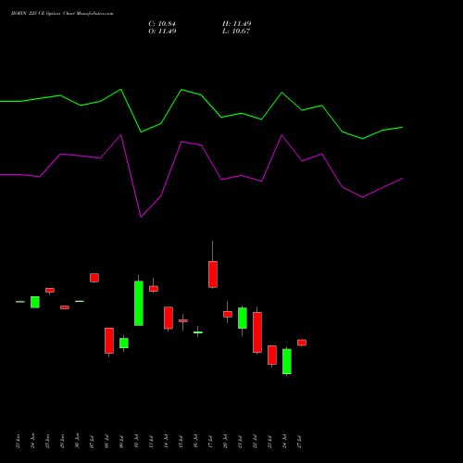This screenshot has width=463, height=463.
Task: Click the high value H: 11.49
Action: click(x=237, y=24)
